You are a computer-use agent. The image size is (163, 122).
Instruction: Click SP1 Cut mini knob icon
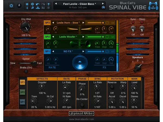(111, 59)
